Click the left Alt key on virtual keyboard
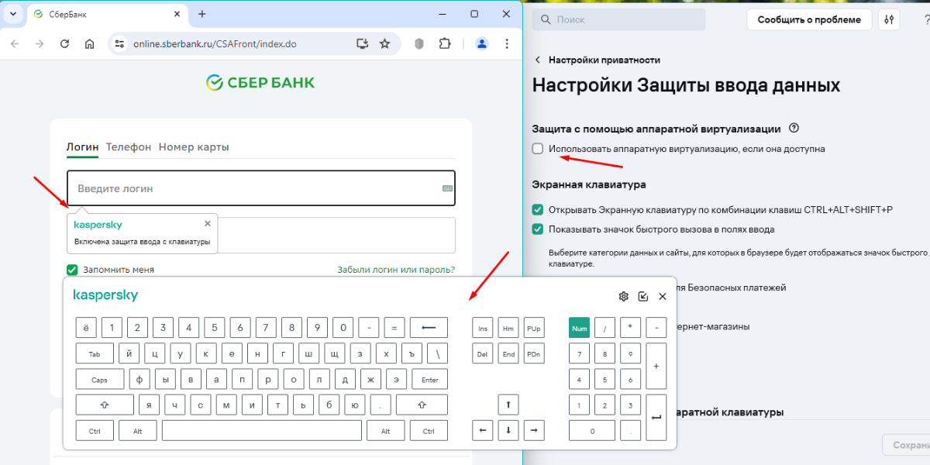The height and width of the screenshot is (465, 930). tap(138, 430)
